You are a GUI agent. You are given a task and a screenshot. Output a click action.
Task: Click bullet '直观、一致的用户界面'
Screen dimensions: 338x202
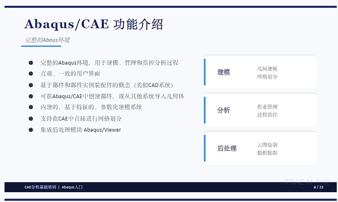[x=70, y=74]
